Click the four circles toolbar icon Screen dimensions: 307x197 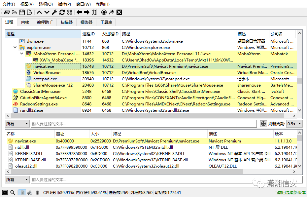(70, 12)
